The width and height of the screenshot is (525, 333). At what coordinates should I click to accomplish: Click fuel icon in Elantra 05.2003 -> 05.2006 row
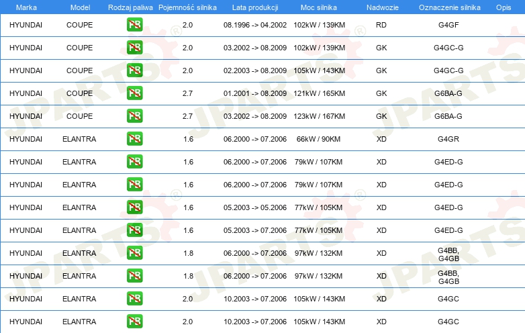[134, 207]
